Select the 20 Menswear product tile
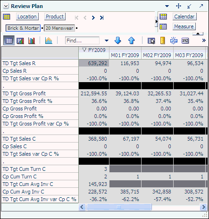The height and width of the screenshot is (219, 209). click(59, 28)
